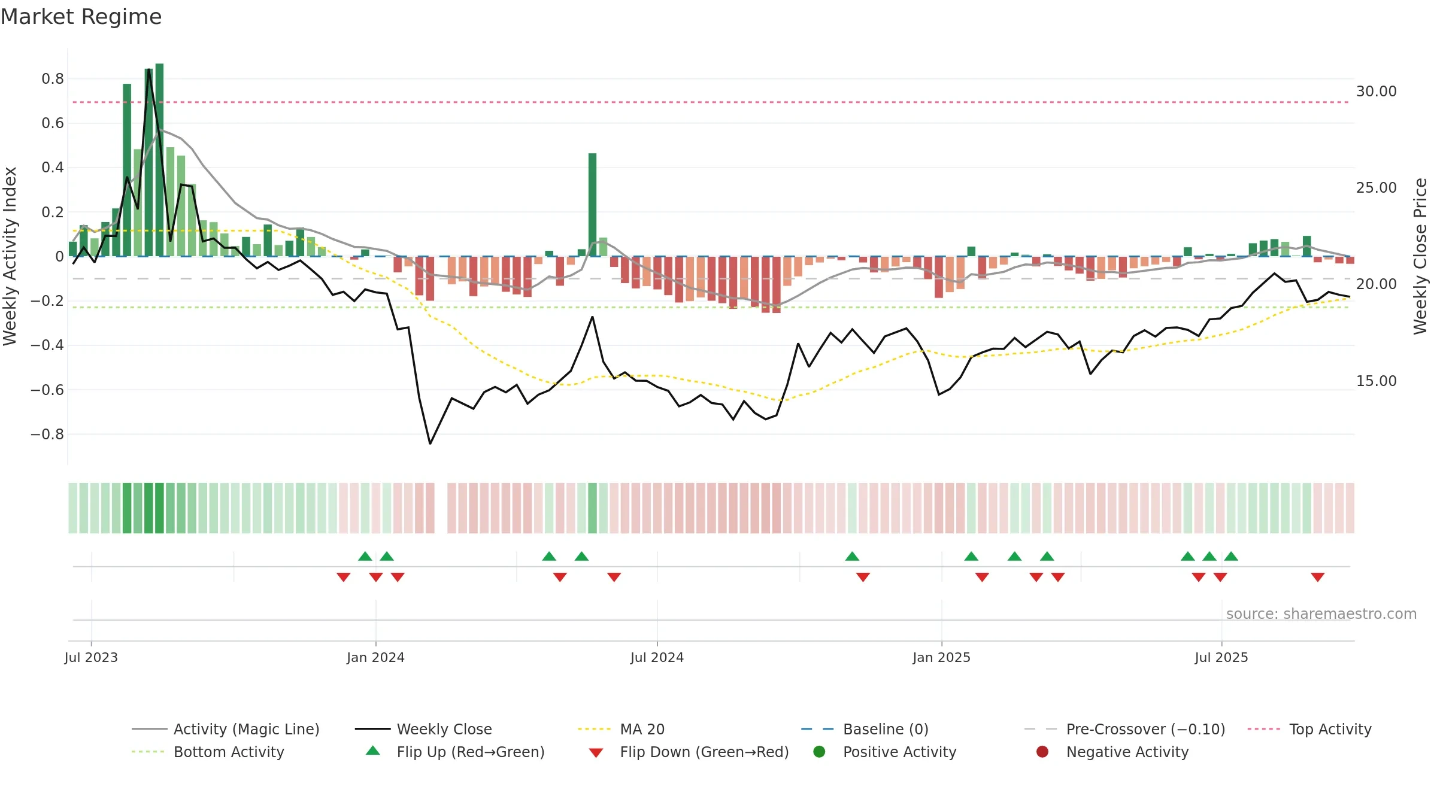Click the −0.2 left axis tick label
This screenshot has height=808, width=1437.
pyautogui.click(x=47, y=301)
